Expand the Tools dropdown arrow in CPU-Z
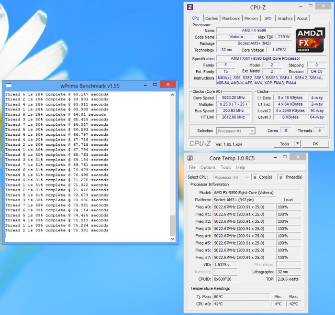Viewport: 335px width, 315px height. (297, 143)
